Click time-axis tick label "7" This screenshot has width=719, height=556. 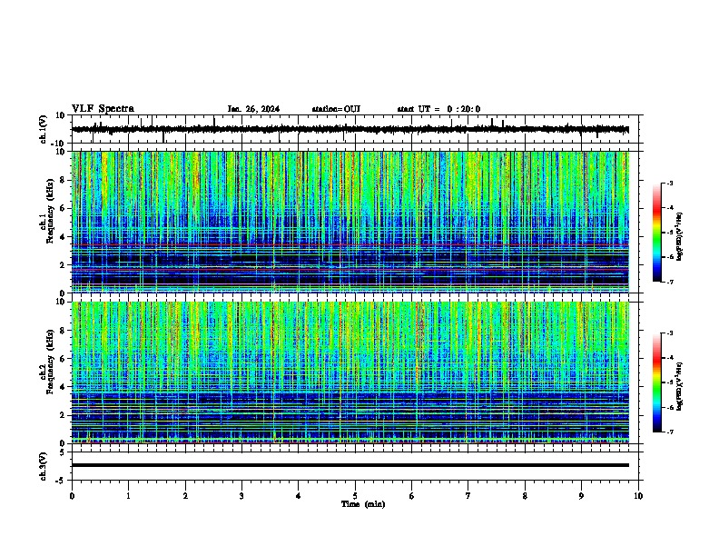coord(468,496)
